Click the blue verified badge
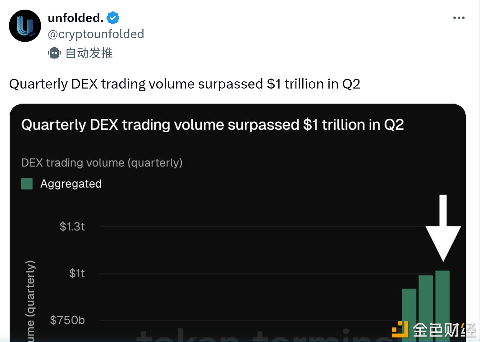The height and width of the screenshot is (342, 480). [x=113, y=18]
